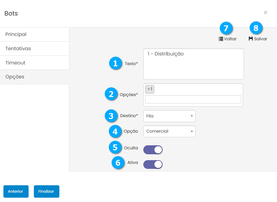Image resolution: width=277 pixels, height=202 pixels.
Task: Click the numbered marker 7 above Voltar
Action: click(x=226, y=29)
